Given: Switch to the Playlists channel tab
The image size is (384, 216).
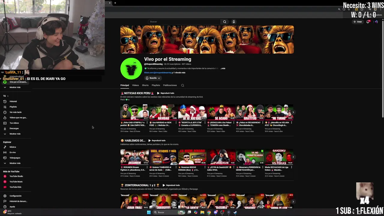Looking at the screenshot, I should 156,85.
